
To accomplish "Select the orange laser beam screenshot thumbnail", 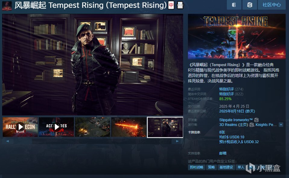I will pos(129,127).
